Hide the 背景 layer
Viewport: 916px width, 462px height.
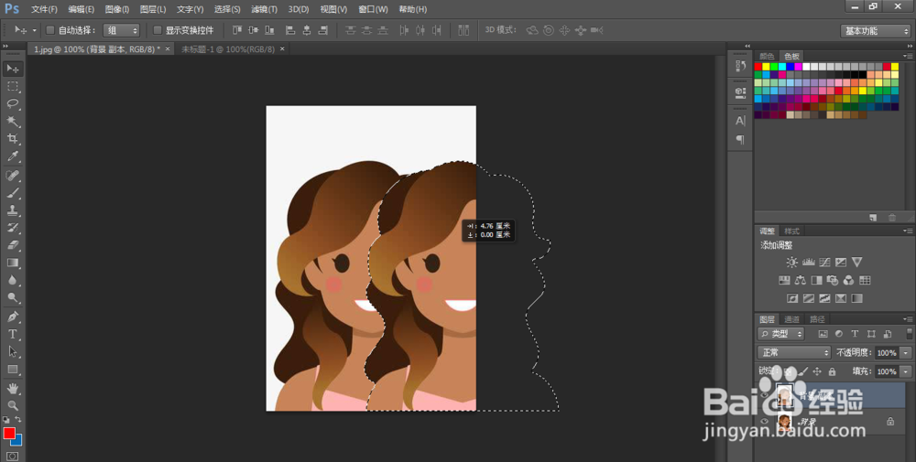[764, 421]
